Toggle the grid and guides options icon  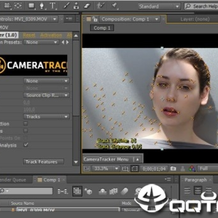click(x=125, y=168)
